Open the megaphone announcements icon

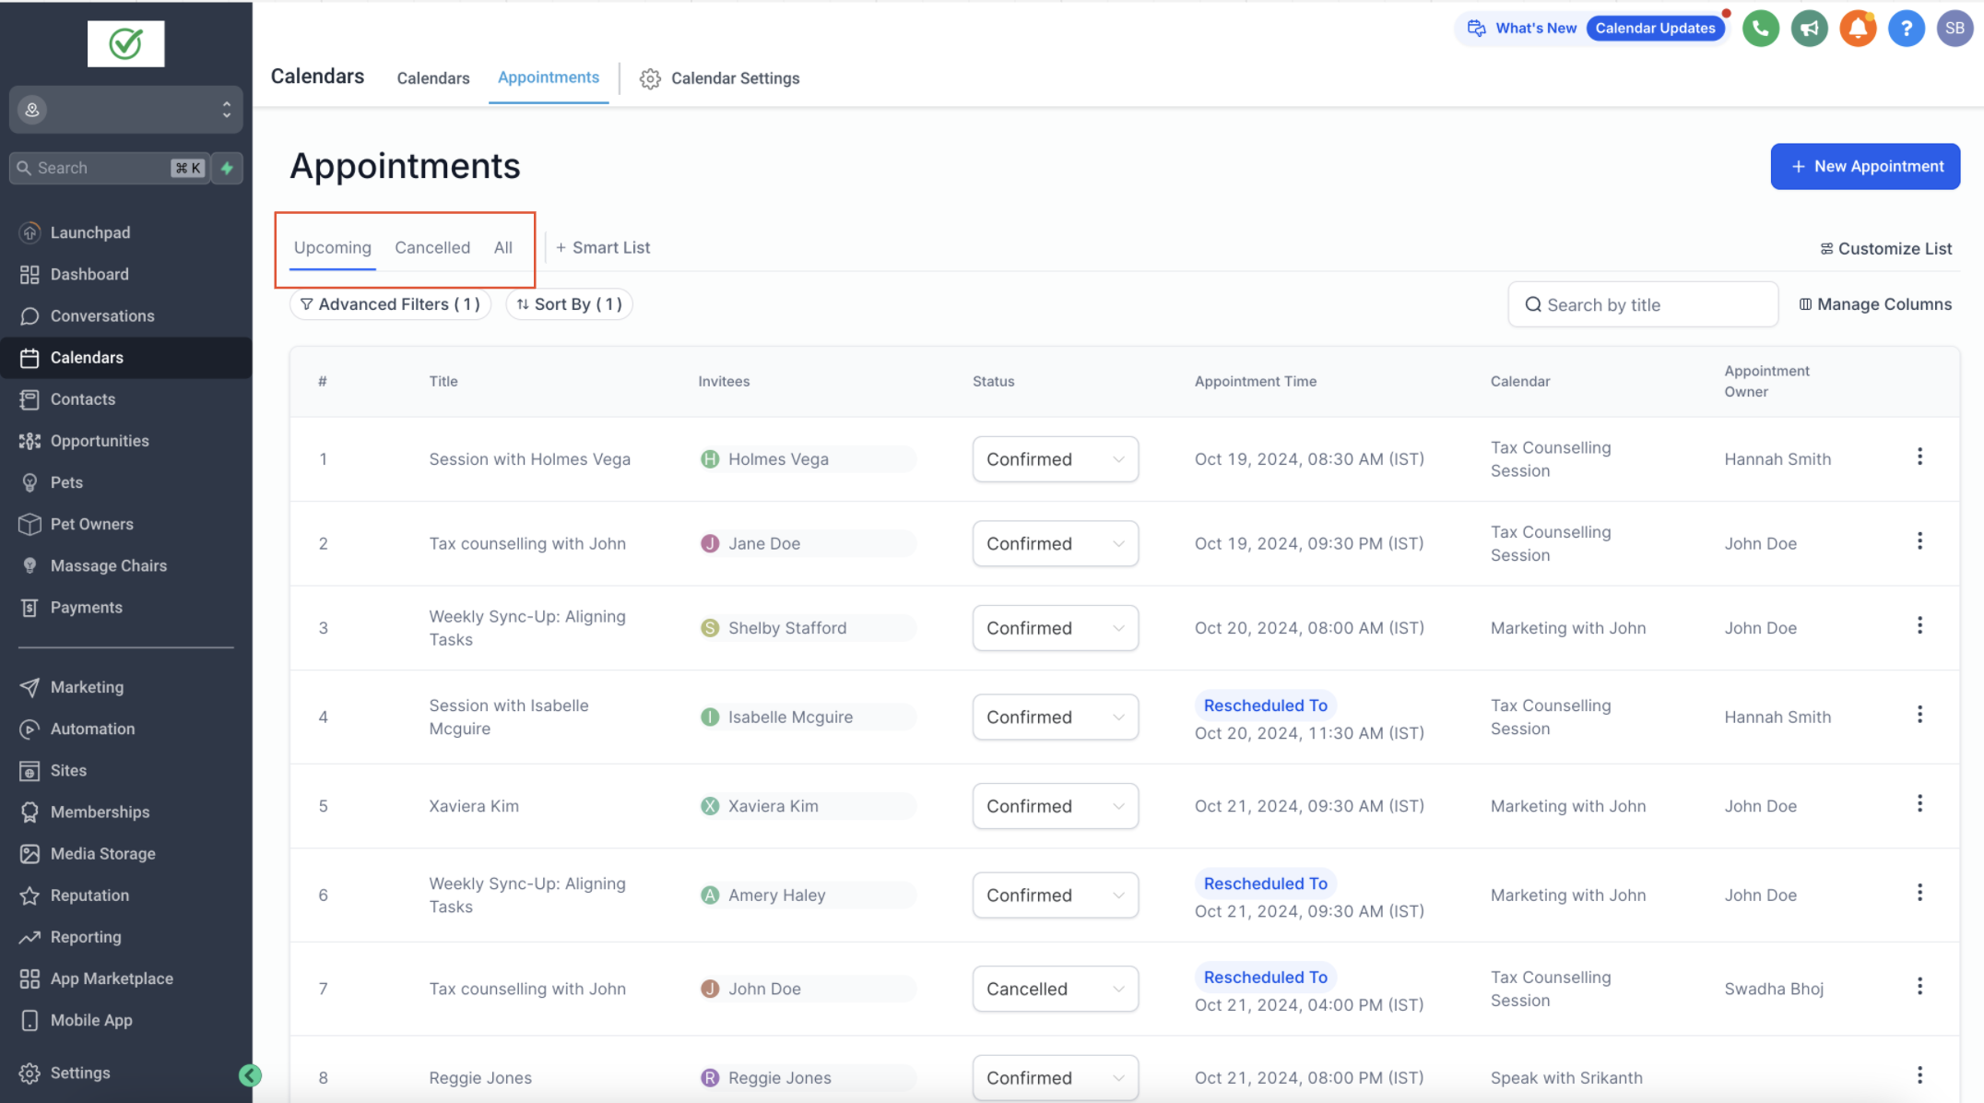click(x=1809, y=29)
